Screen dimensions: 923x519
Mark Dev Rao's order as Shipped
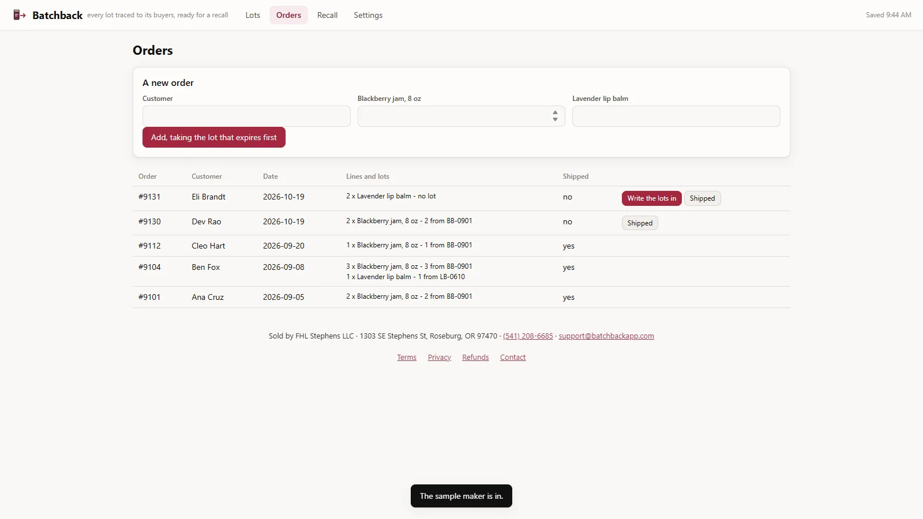640,223
